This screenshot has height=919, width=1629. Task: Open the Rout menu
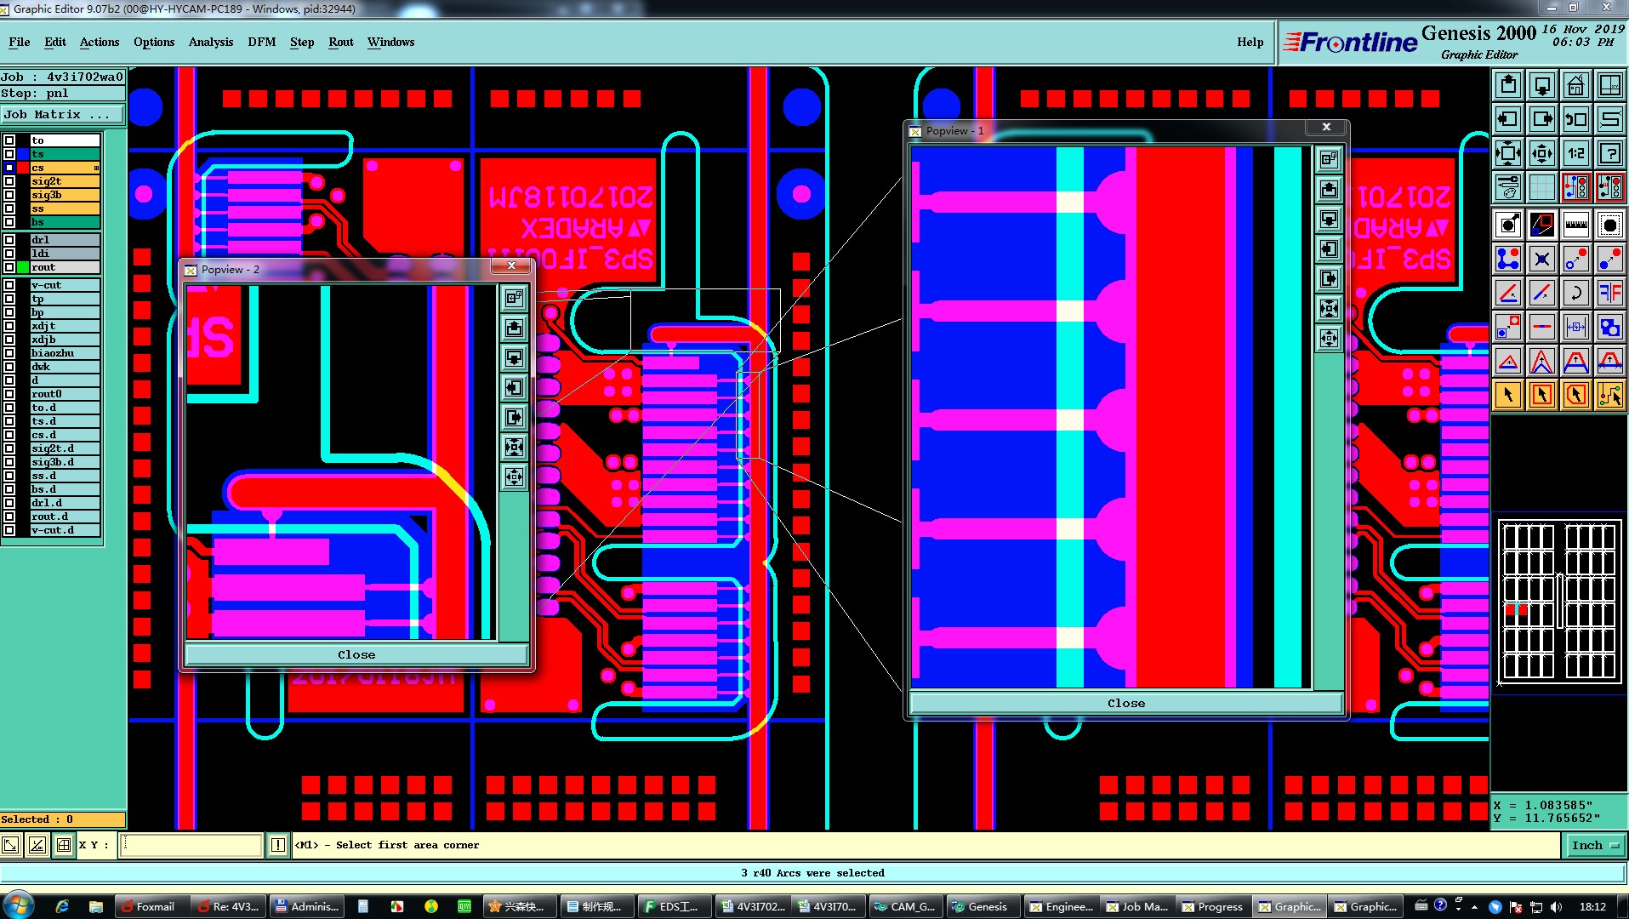pyautogui.click(x=341, y=42)
